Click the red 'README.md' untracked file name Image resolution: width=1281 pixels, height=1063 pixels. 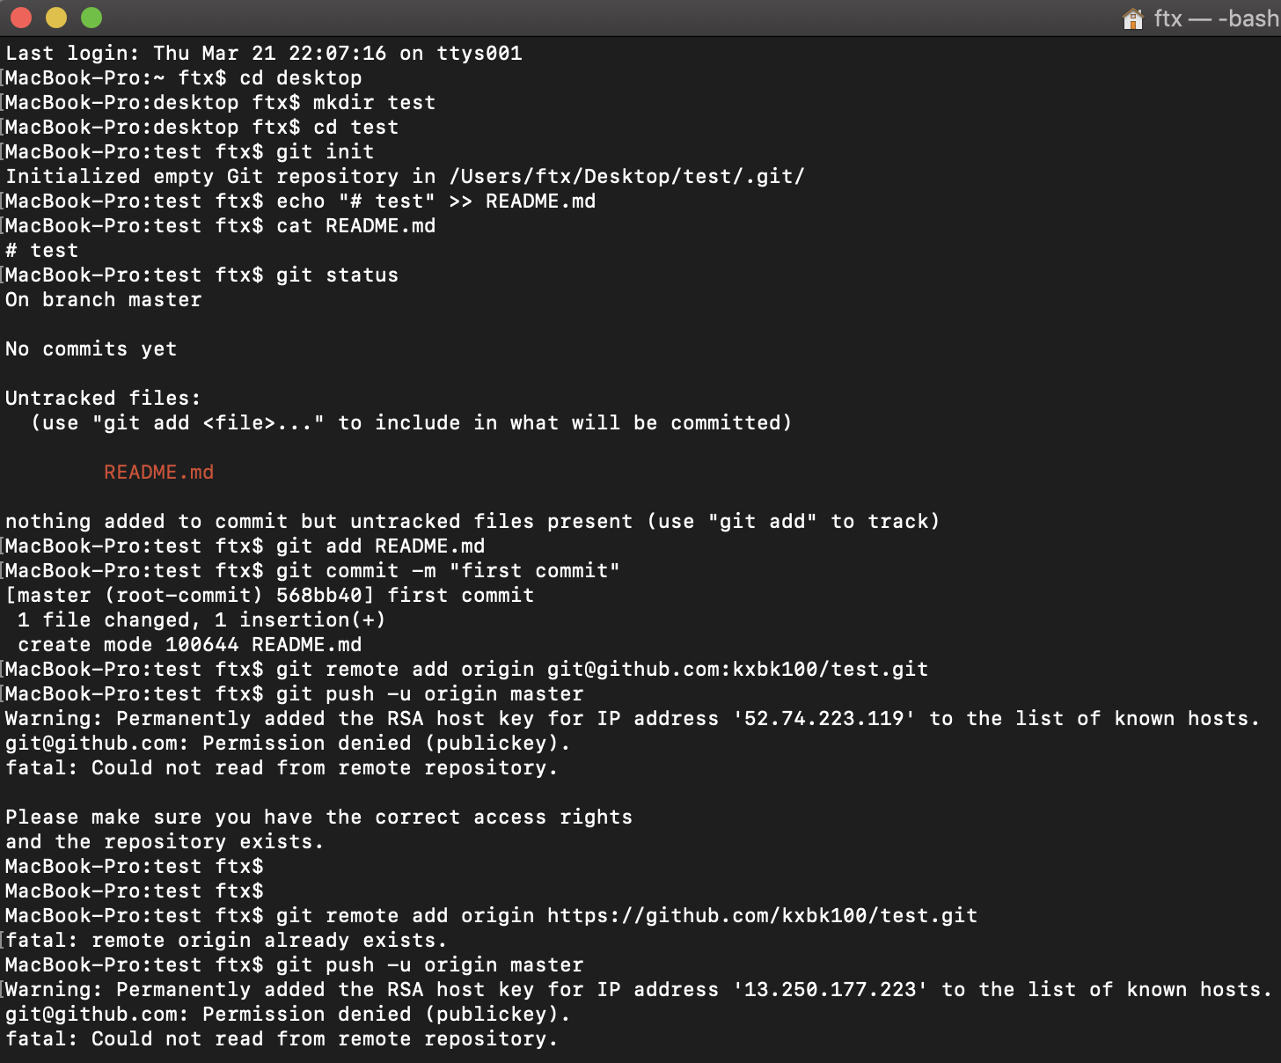[158, 473]
